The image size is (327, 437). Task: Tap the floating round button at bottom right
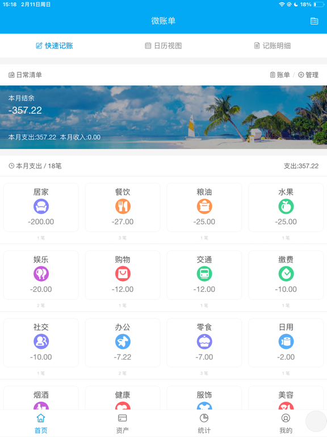tap(316, 422)
